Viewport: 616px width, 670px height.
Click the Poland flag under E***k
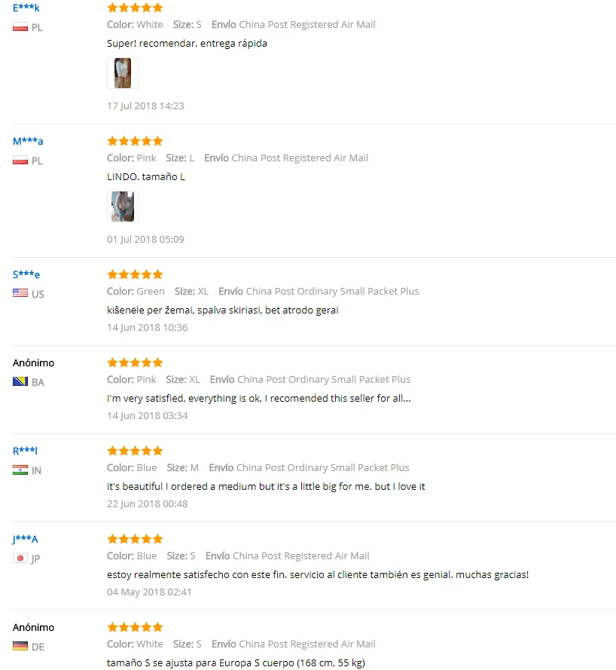[20, 27]
